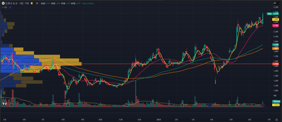Click the orange moving average label 1,861

coord(276,48)
